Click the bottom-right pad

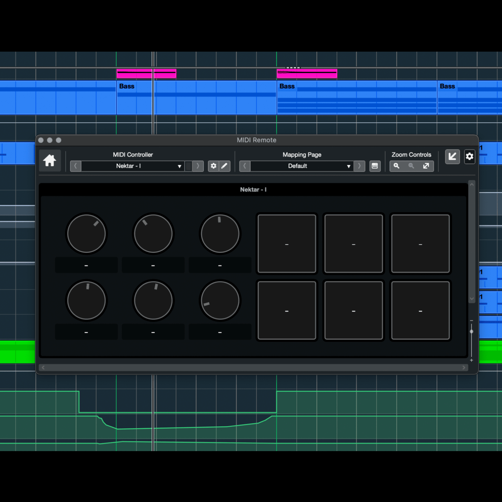click(x=420, y=311)
